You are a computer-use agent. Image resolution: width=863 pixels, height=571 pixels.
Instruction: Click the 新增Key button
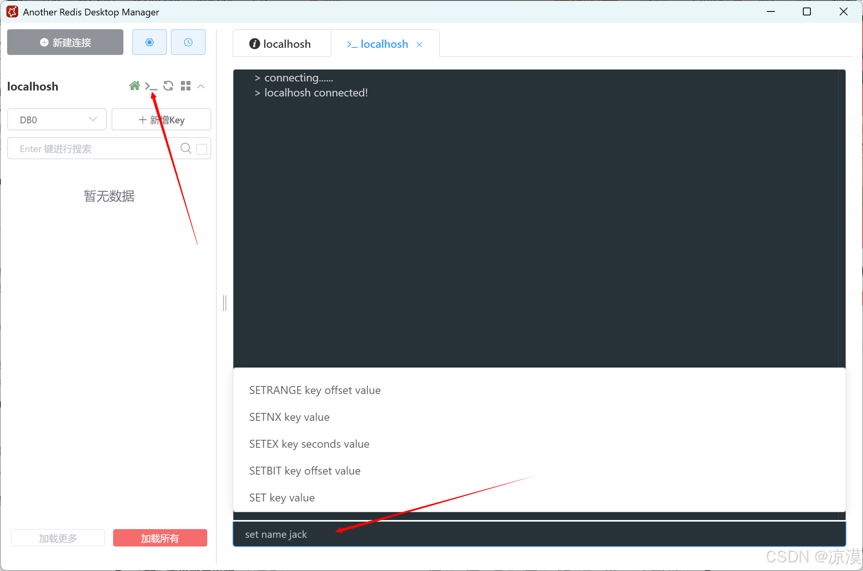pos(161,120)
